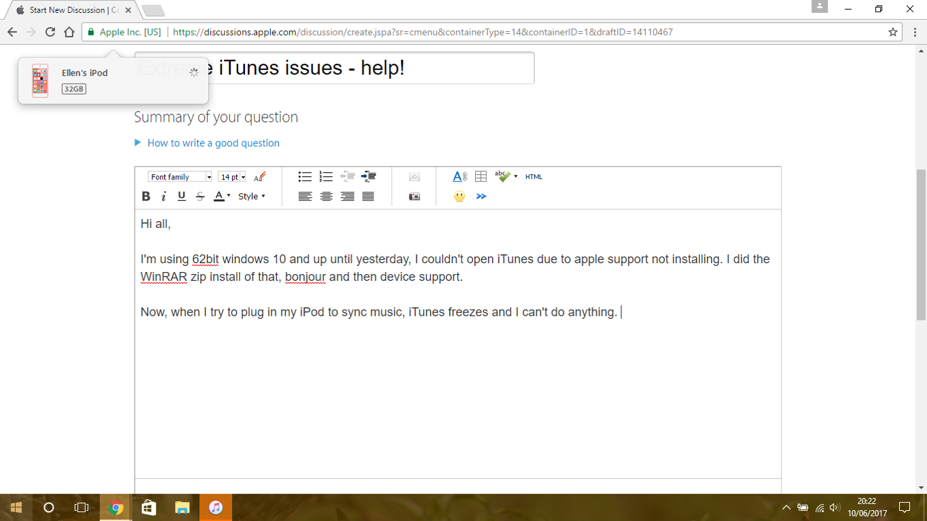This screenshot has width=927, height=521.
Task: Open the volume control in system tray
Action: click(836, 507)
